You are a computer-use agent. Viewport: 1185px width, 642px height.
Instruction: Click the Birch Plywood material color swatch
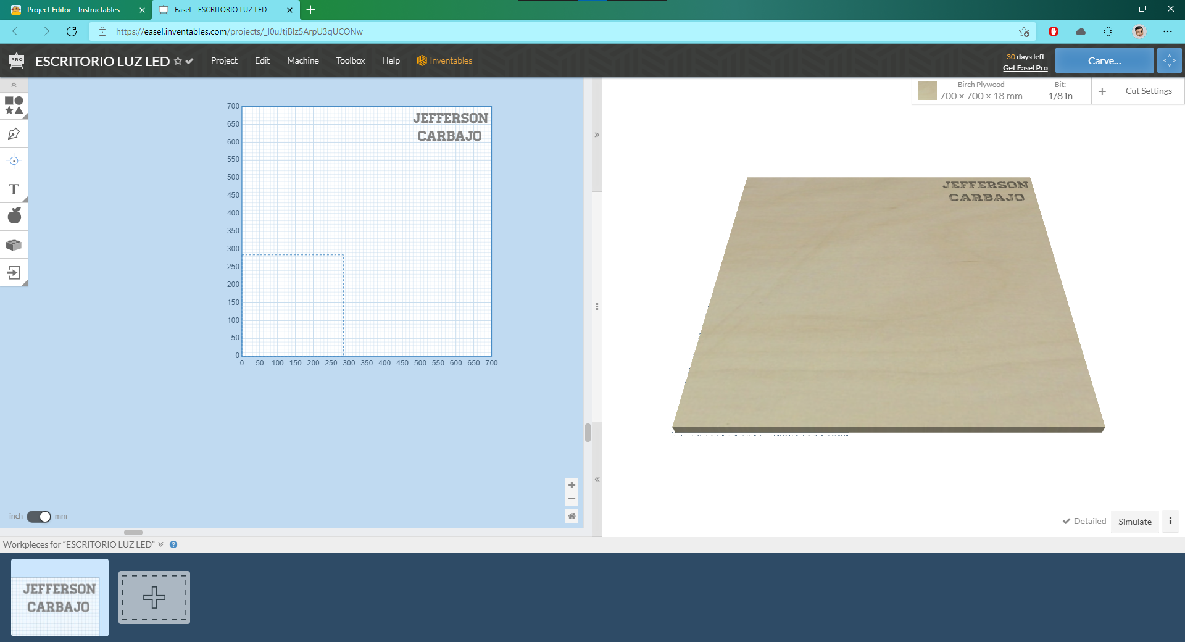(x=927, y=91)
